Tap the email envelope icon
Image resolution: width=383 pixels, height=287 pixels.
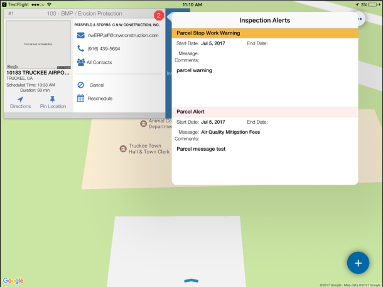tap(81, 35)
